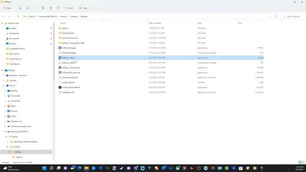Go up one folder with up arrow
The width and height of the screenshot is (306, 172).
pyautogui.click(x=18, y=17)
